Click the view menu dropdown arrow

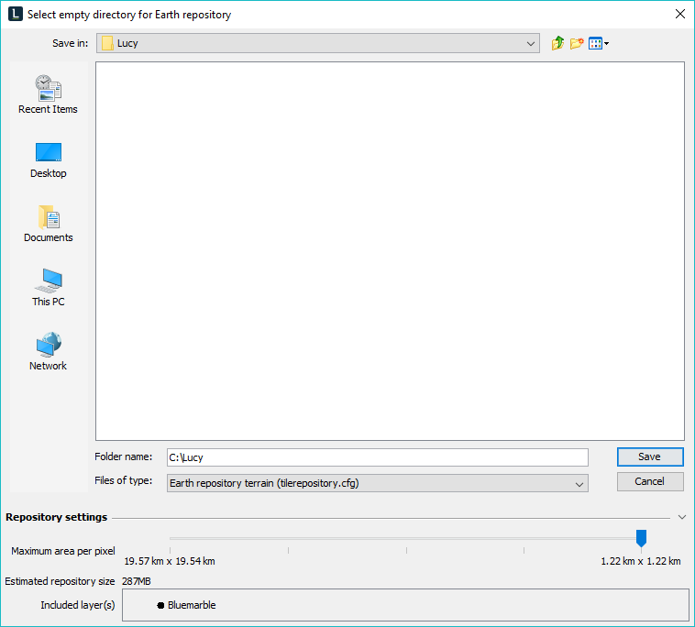point(606,44)
